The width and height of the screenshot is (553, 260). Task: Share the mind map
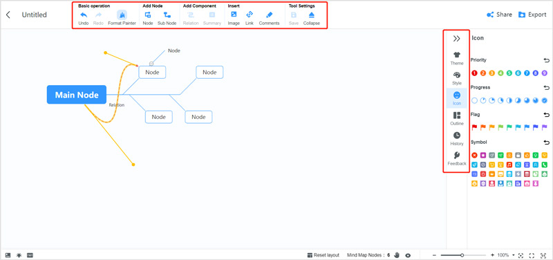[x=499, y=15]
